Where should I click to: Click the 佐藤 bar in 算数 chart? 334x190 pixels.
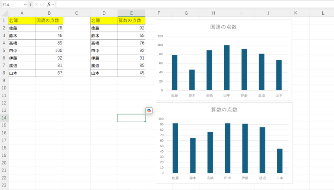click(175, 148)
